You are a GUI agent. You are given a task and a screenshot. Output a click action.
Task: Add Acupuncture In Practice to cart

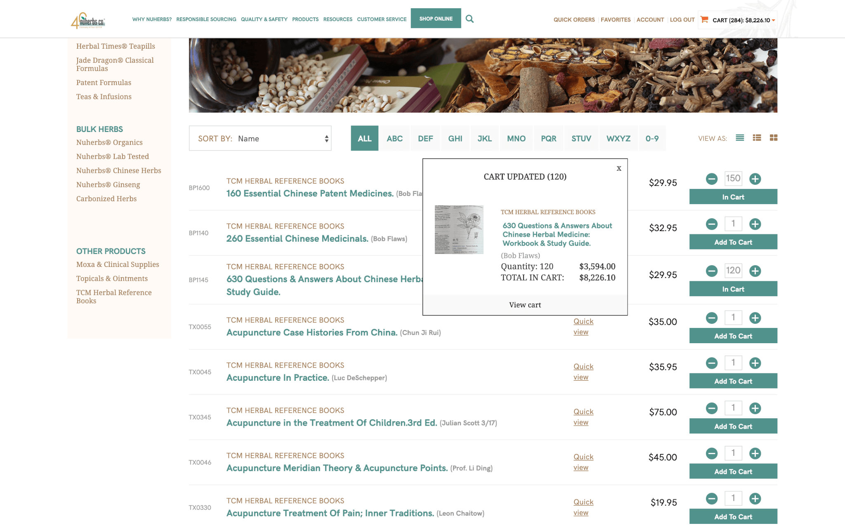[733, 381]
